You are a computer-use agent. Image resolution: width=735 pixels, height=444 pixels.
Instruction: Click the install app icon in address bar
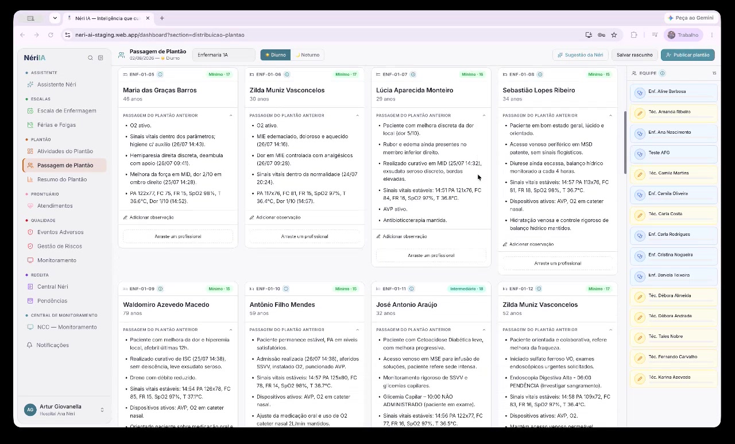589,35
